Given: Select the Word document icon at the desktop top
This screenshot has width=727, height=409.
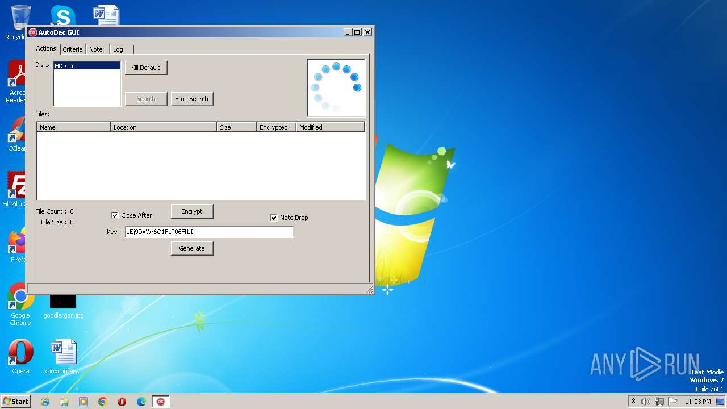Looking at the screenshot, I should [106, 15].
